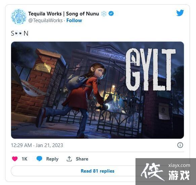Open the GYLT artwork image
The width and height of the screenshot is (196, 185).
point(97,90)
